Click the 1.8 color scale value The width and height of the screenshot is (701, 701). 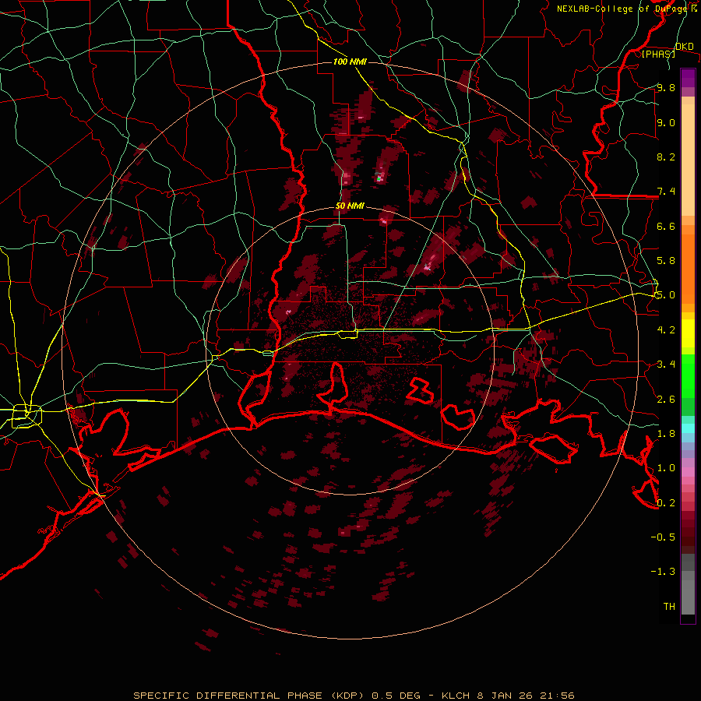[666, 434]
